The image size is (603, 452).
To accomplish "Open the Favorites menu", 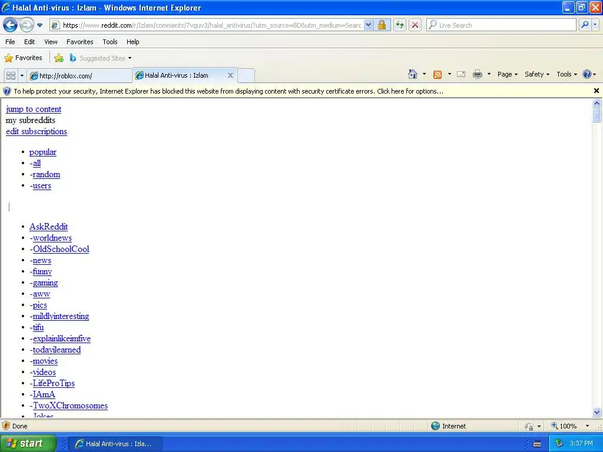I will (79, 42).
